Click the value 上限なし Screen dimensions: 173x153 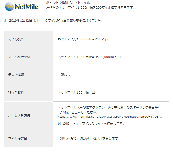[64, 75]
